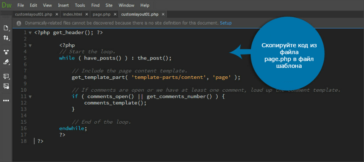The width and height of the screenshot is (364, 162).
Task: Click the <?php opening tag on line 3
Action: (67, 45)
